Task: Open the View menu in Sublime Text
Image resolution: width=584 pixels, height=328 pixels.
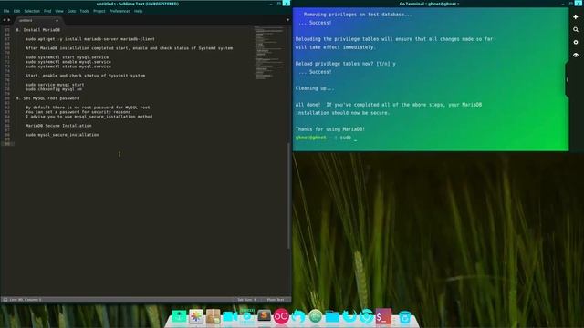Action: coord(59,11)
